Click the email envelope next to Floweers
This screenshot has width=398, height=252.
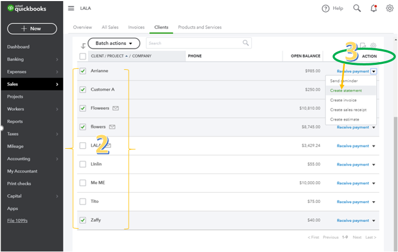115,108
